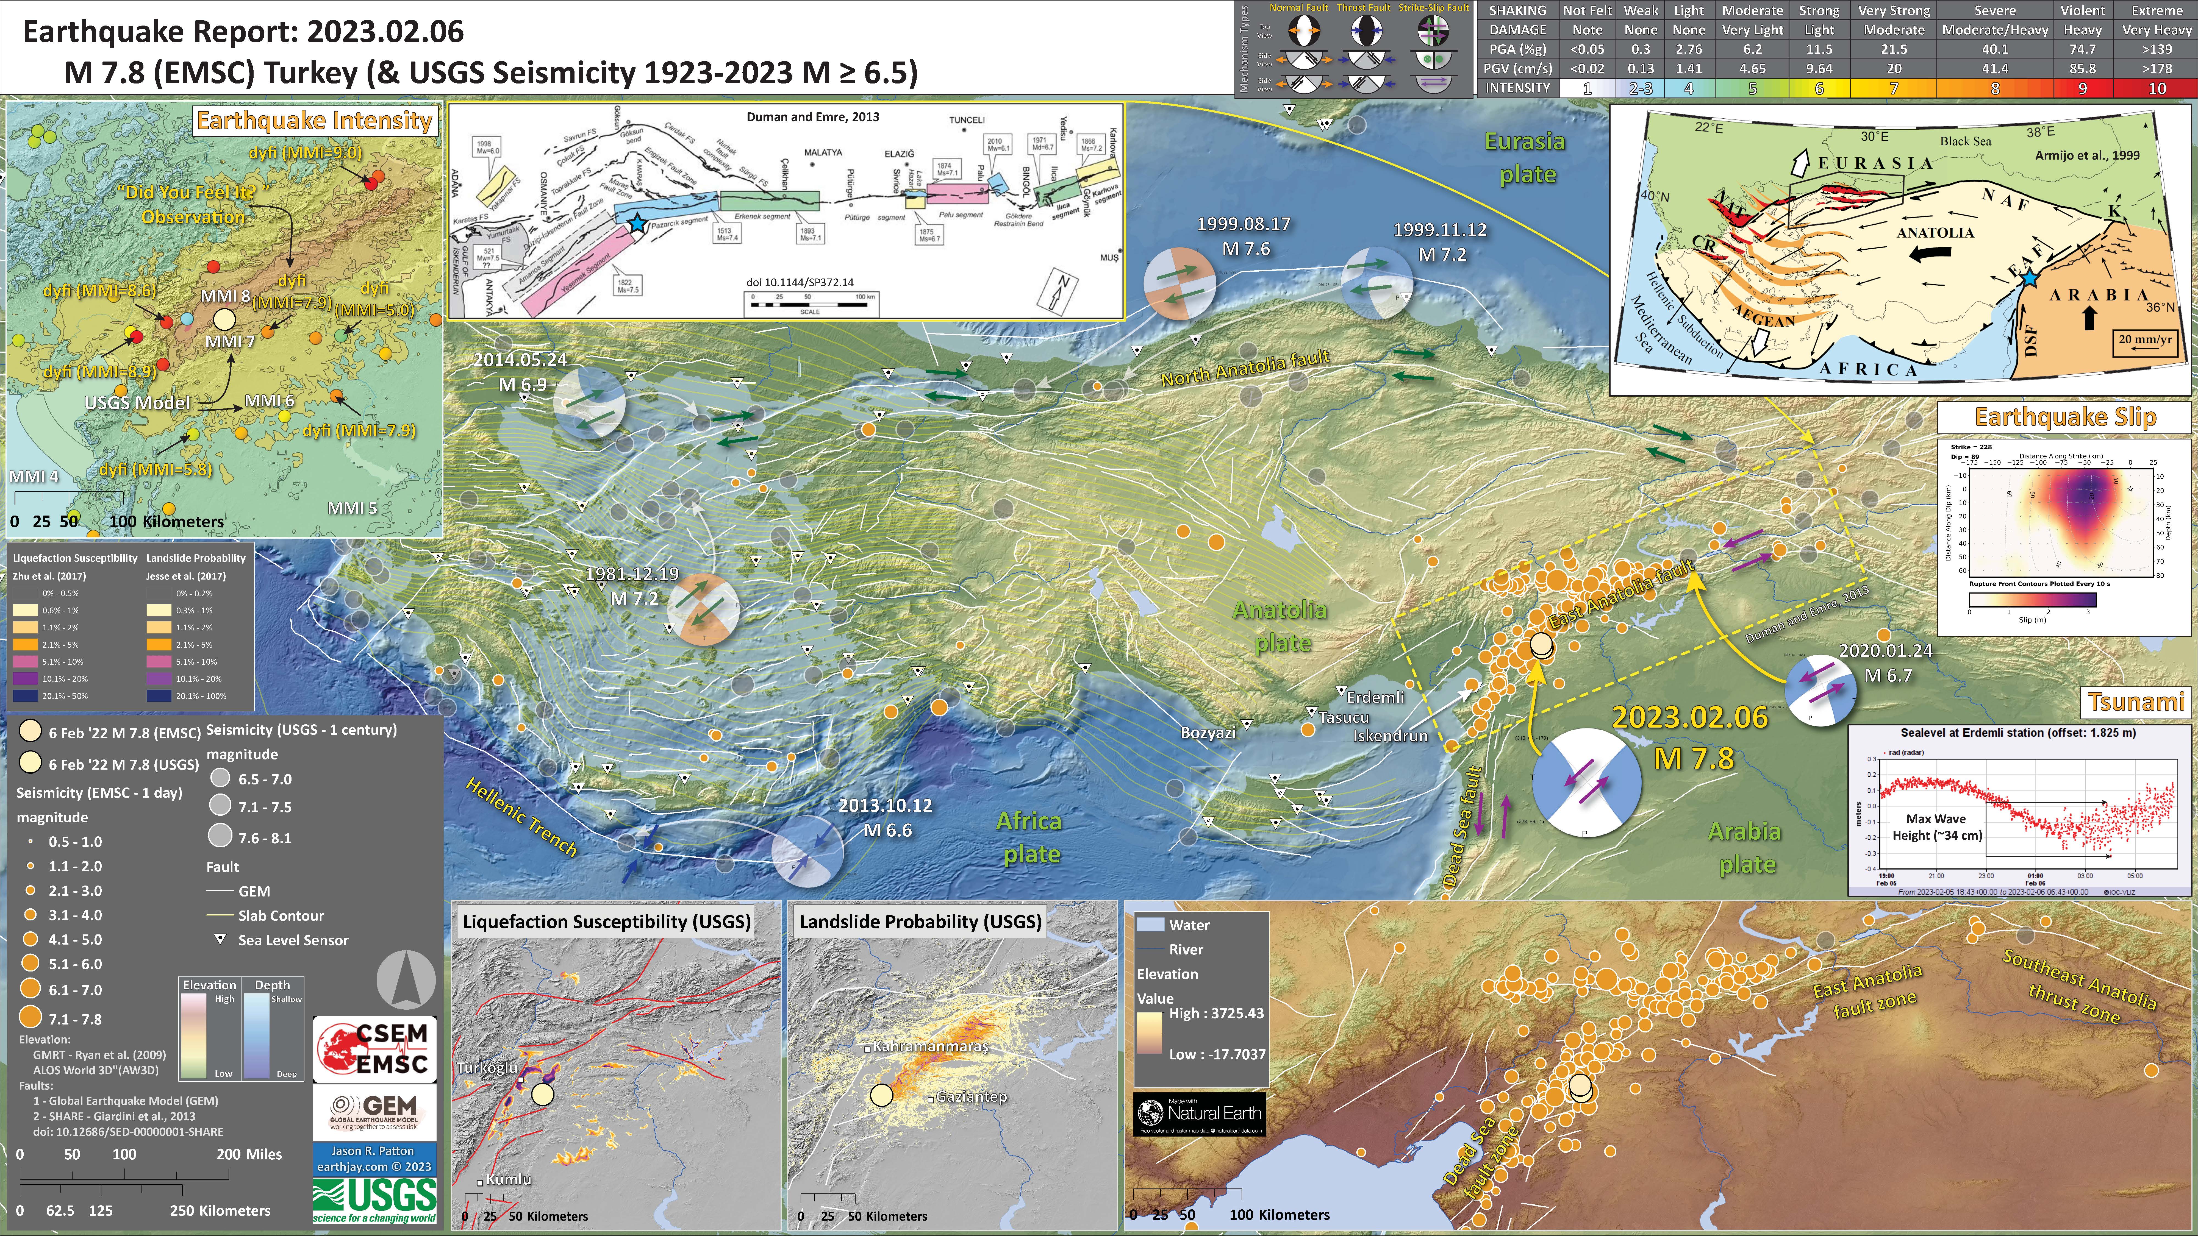Click the Tsunami panel heading

(x=2136, y=702)
